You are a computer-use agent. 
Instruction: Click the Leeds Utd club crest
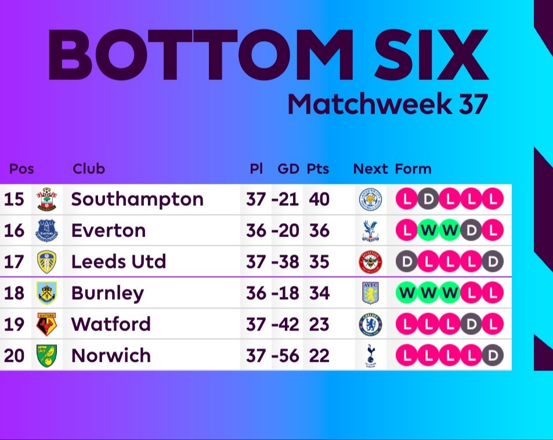click(x=47, y=262)
